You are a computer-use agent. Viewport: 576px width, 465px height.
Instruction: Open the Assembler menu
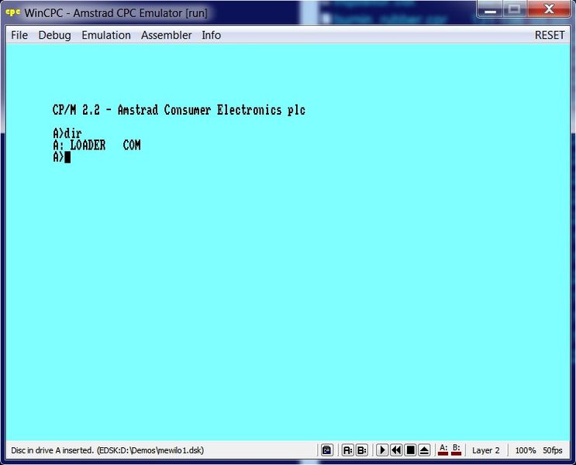(167, 35)
